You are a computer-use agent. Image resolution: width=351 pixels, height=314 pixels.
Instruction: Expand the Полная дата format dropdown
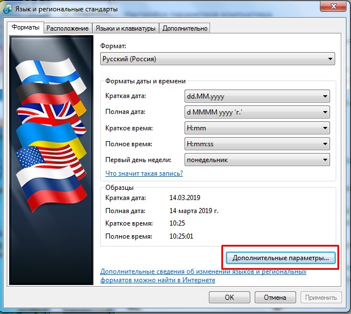point(258,112)
